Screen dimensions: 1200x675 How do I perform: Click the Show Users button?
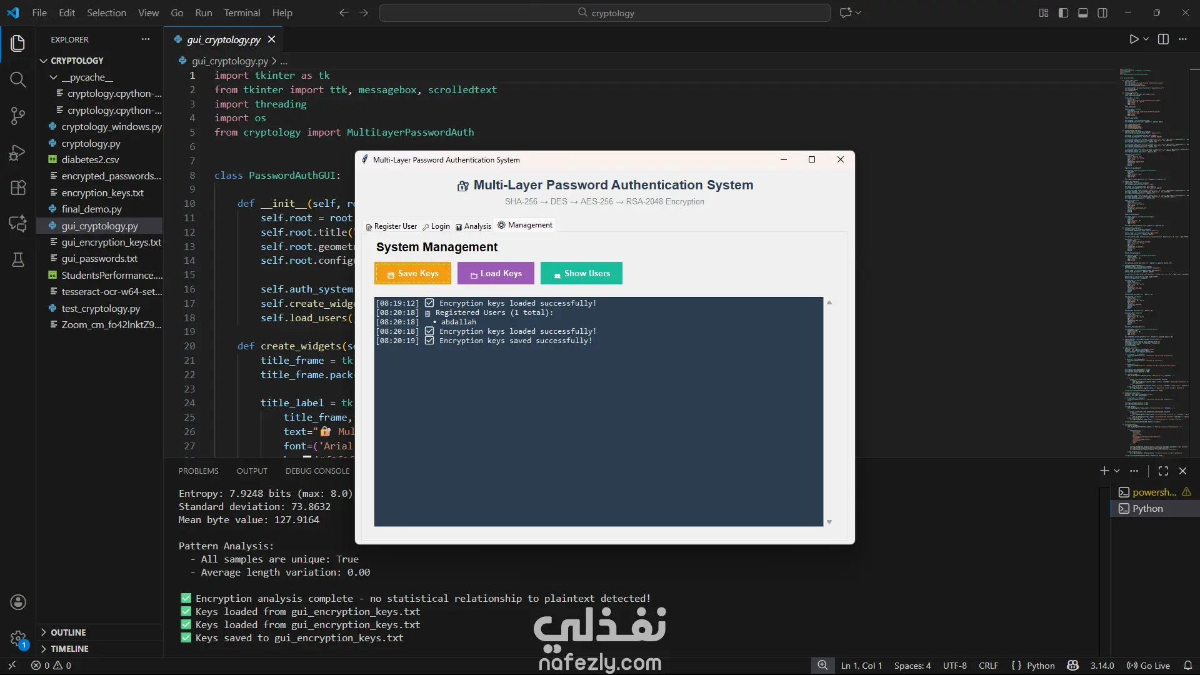581,273
